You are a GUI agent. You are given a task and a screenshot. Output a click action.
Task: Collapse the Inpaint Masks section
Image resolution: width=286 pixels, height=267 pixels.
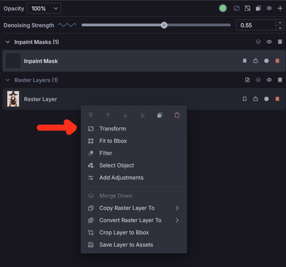point(8,42)
